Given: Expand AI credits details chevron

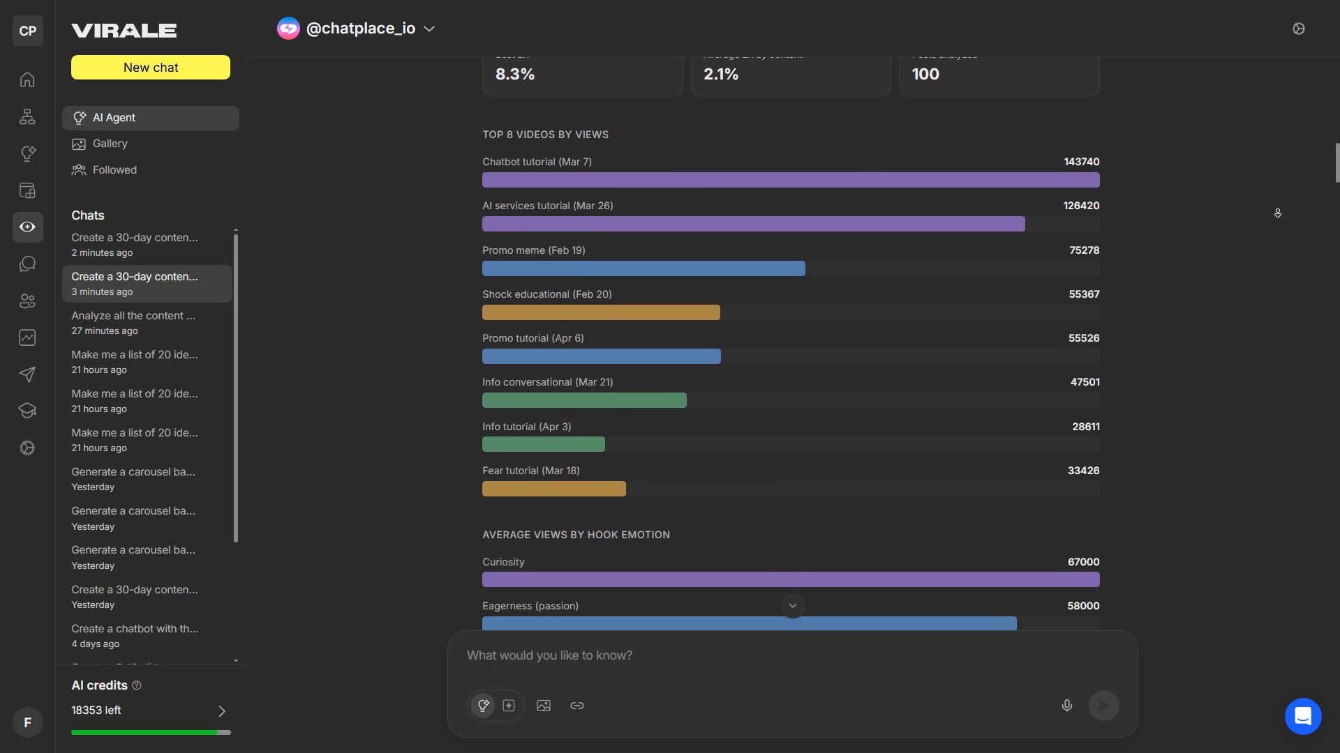Looking at the screenshot, I should tap(222, 711).
